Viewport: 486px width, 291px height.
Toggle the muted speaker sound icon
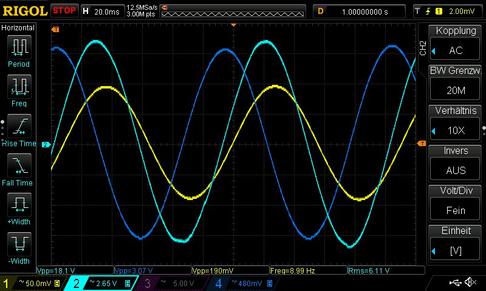click(470, 282)
